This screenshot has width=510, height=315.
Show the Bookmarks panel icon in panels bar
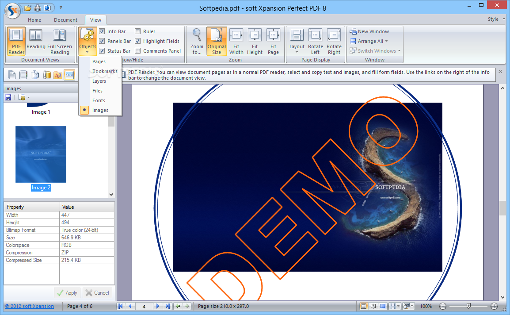coord(23,75)
